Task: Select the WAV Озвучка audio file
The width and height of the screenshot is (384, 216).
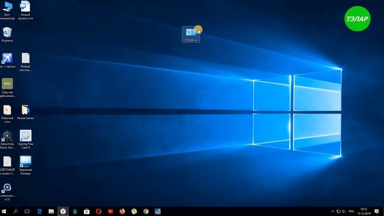Action: 7,88
